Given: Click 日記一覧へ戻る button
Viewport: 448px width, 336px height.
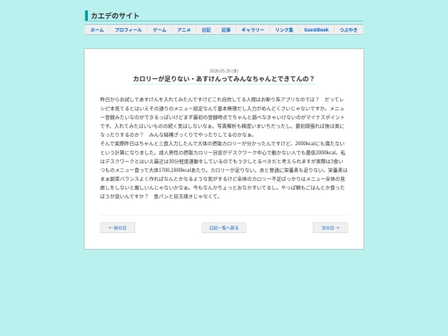Looking at the screenshot, I should [224, 227].
